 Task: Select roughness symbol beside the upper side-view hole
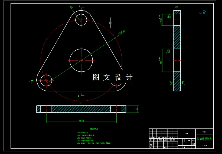(169, 16)
